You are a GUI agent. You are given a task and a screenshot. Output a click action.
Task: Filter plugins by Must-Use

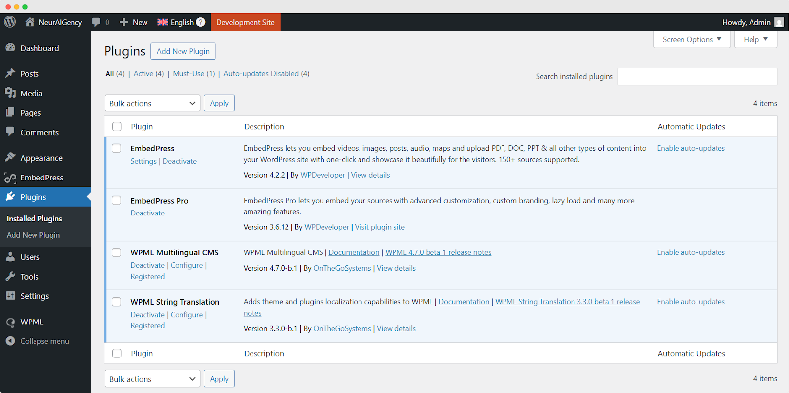(188, 73)
